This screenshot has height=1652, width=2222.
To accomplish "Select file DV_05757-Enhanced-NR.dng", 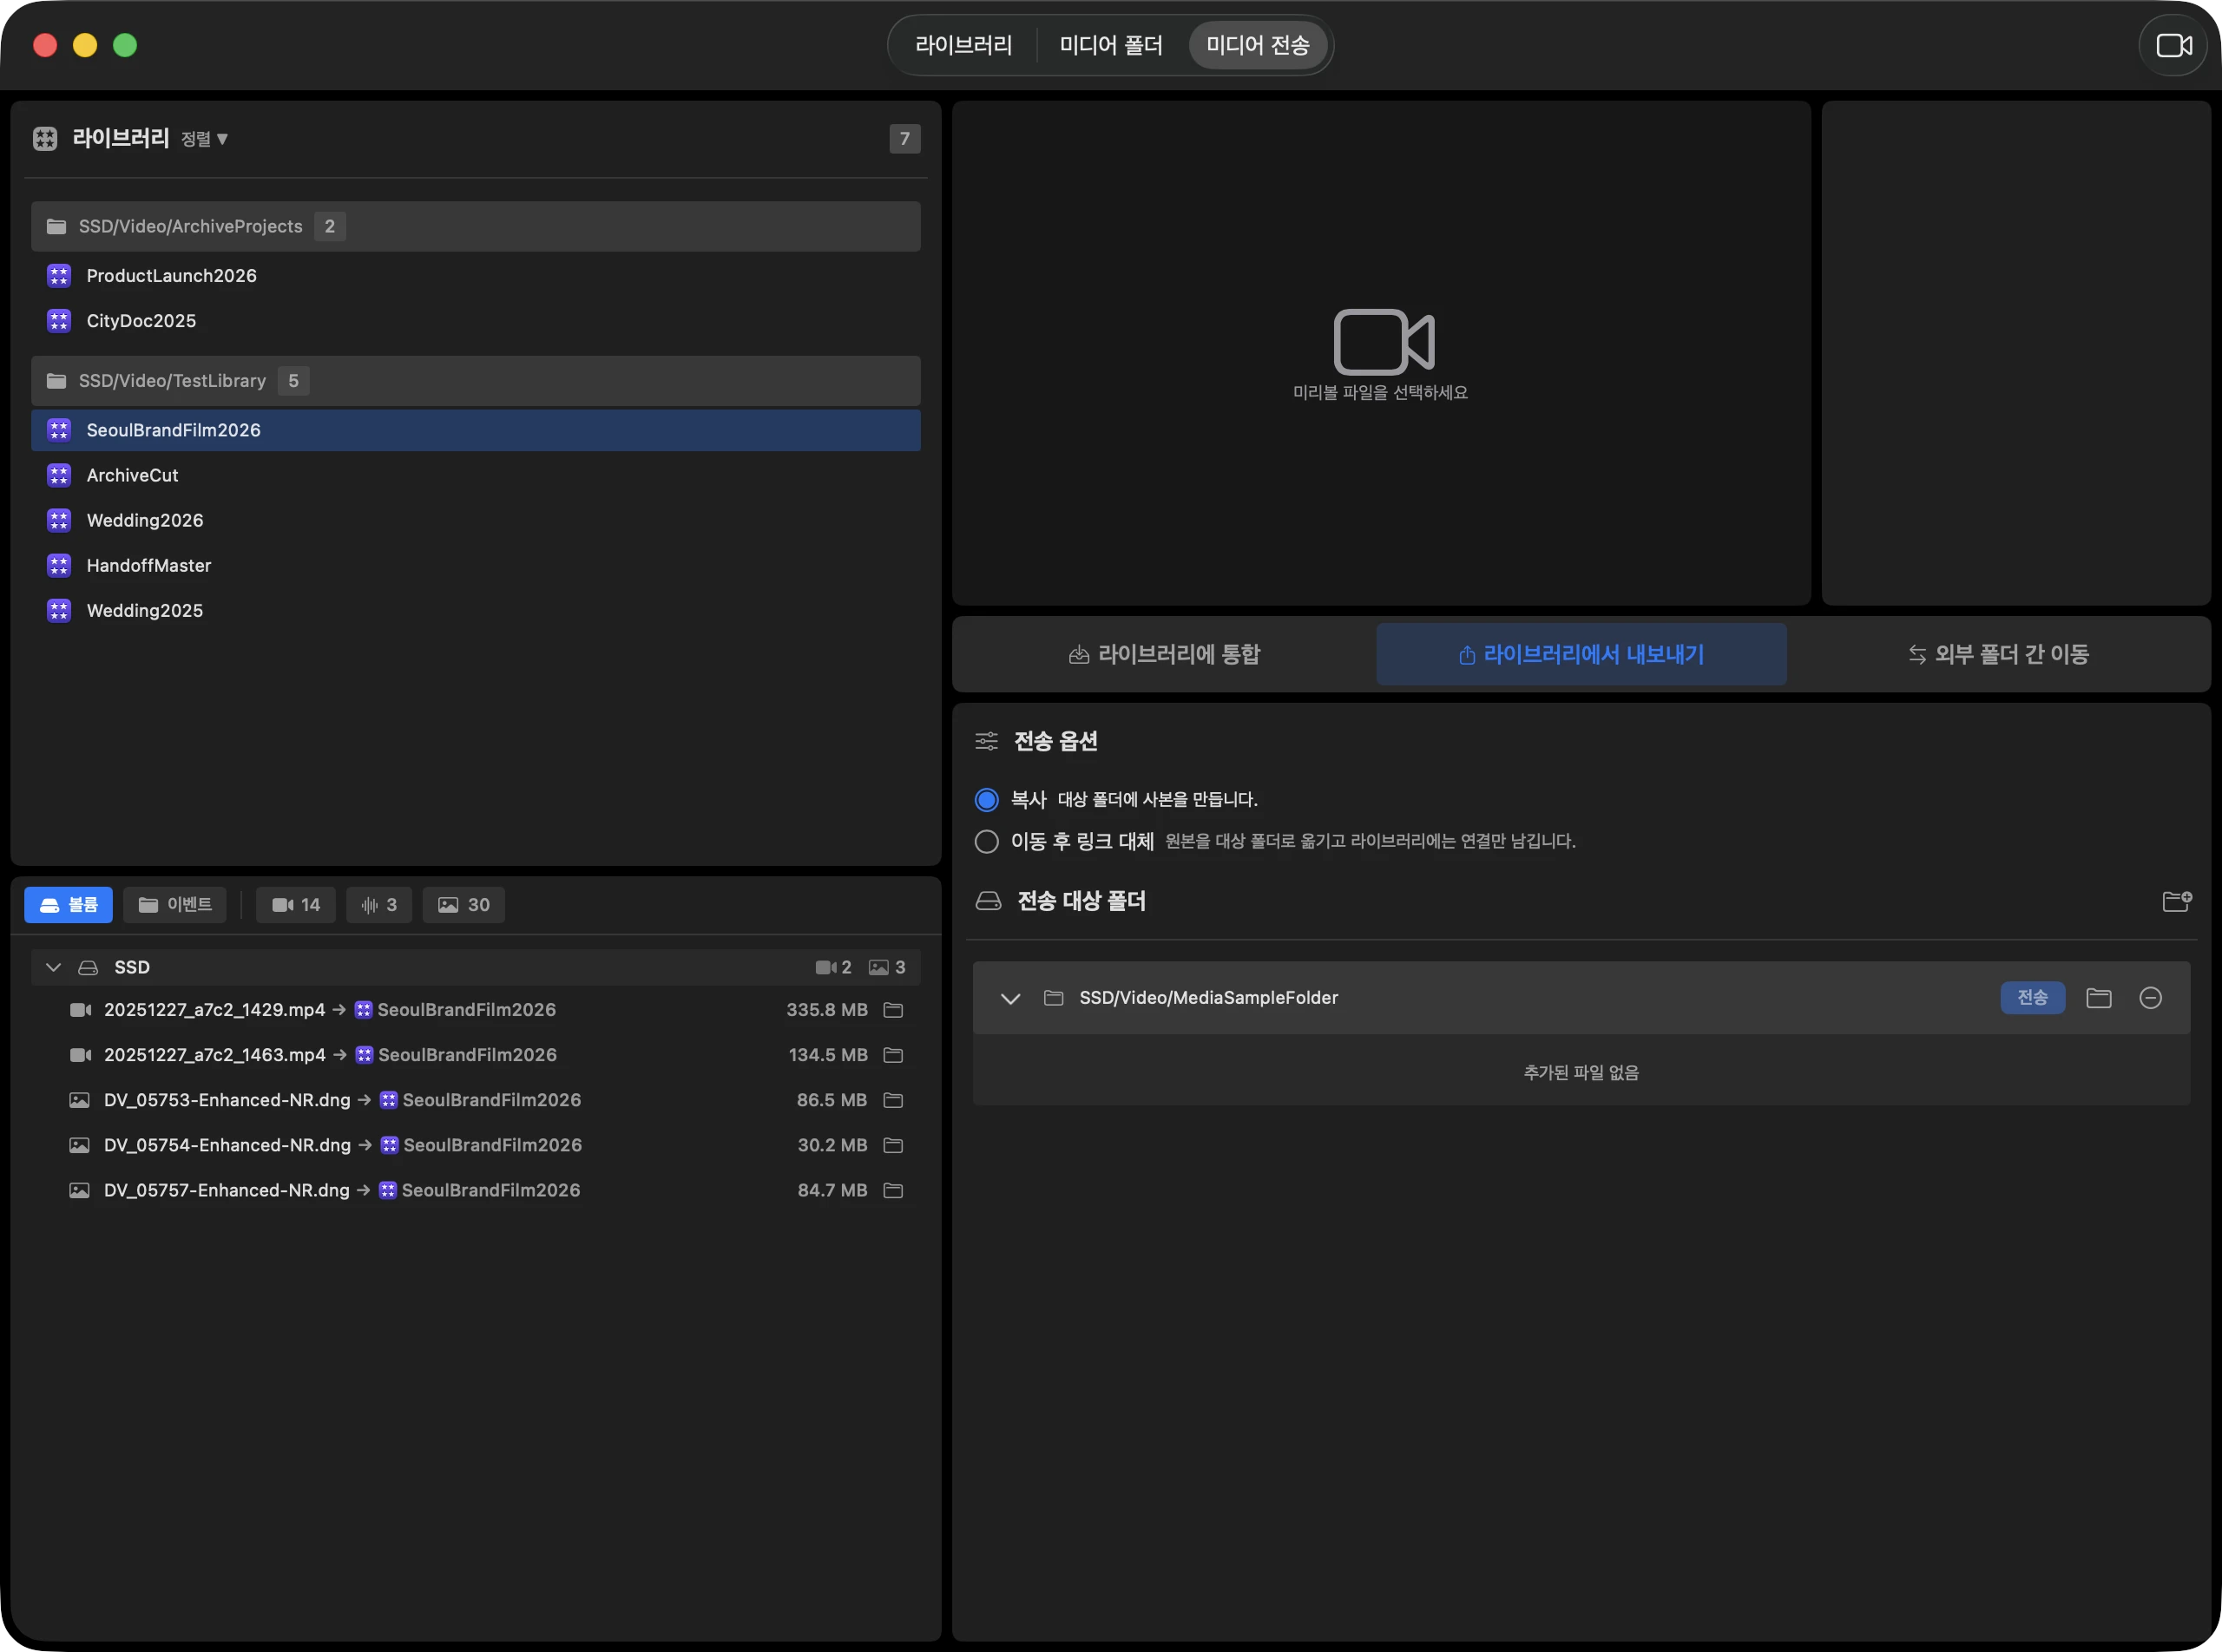I will [477, 1190].
